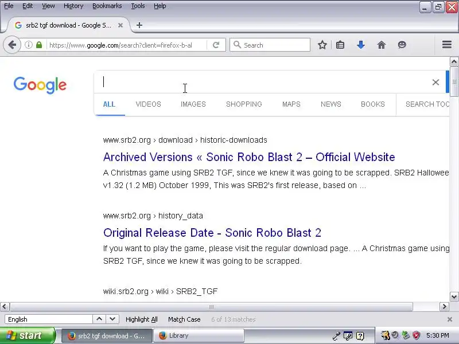The image size is (459, 344).
Task: Open the Bookmarks menu
Action: [x=107, y=6]
